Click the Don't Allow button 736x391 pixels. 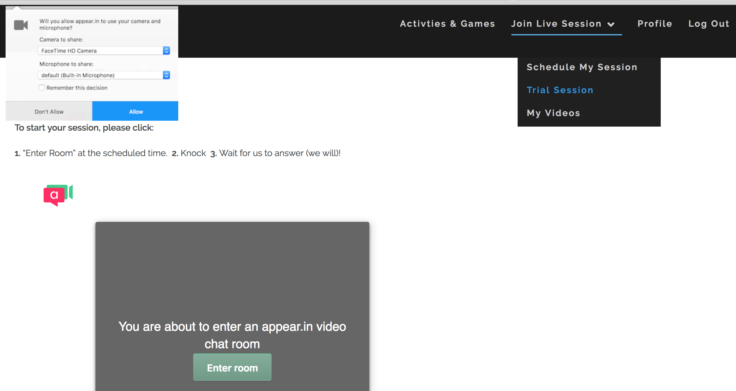(49, 111)
